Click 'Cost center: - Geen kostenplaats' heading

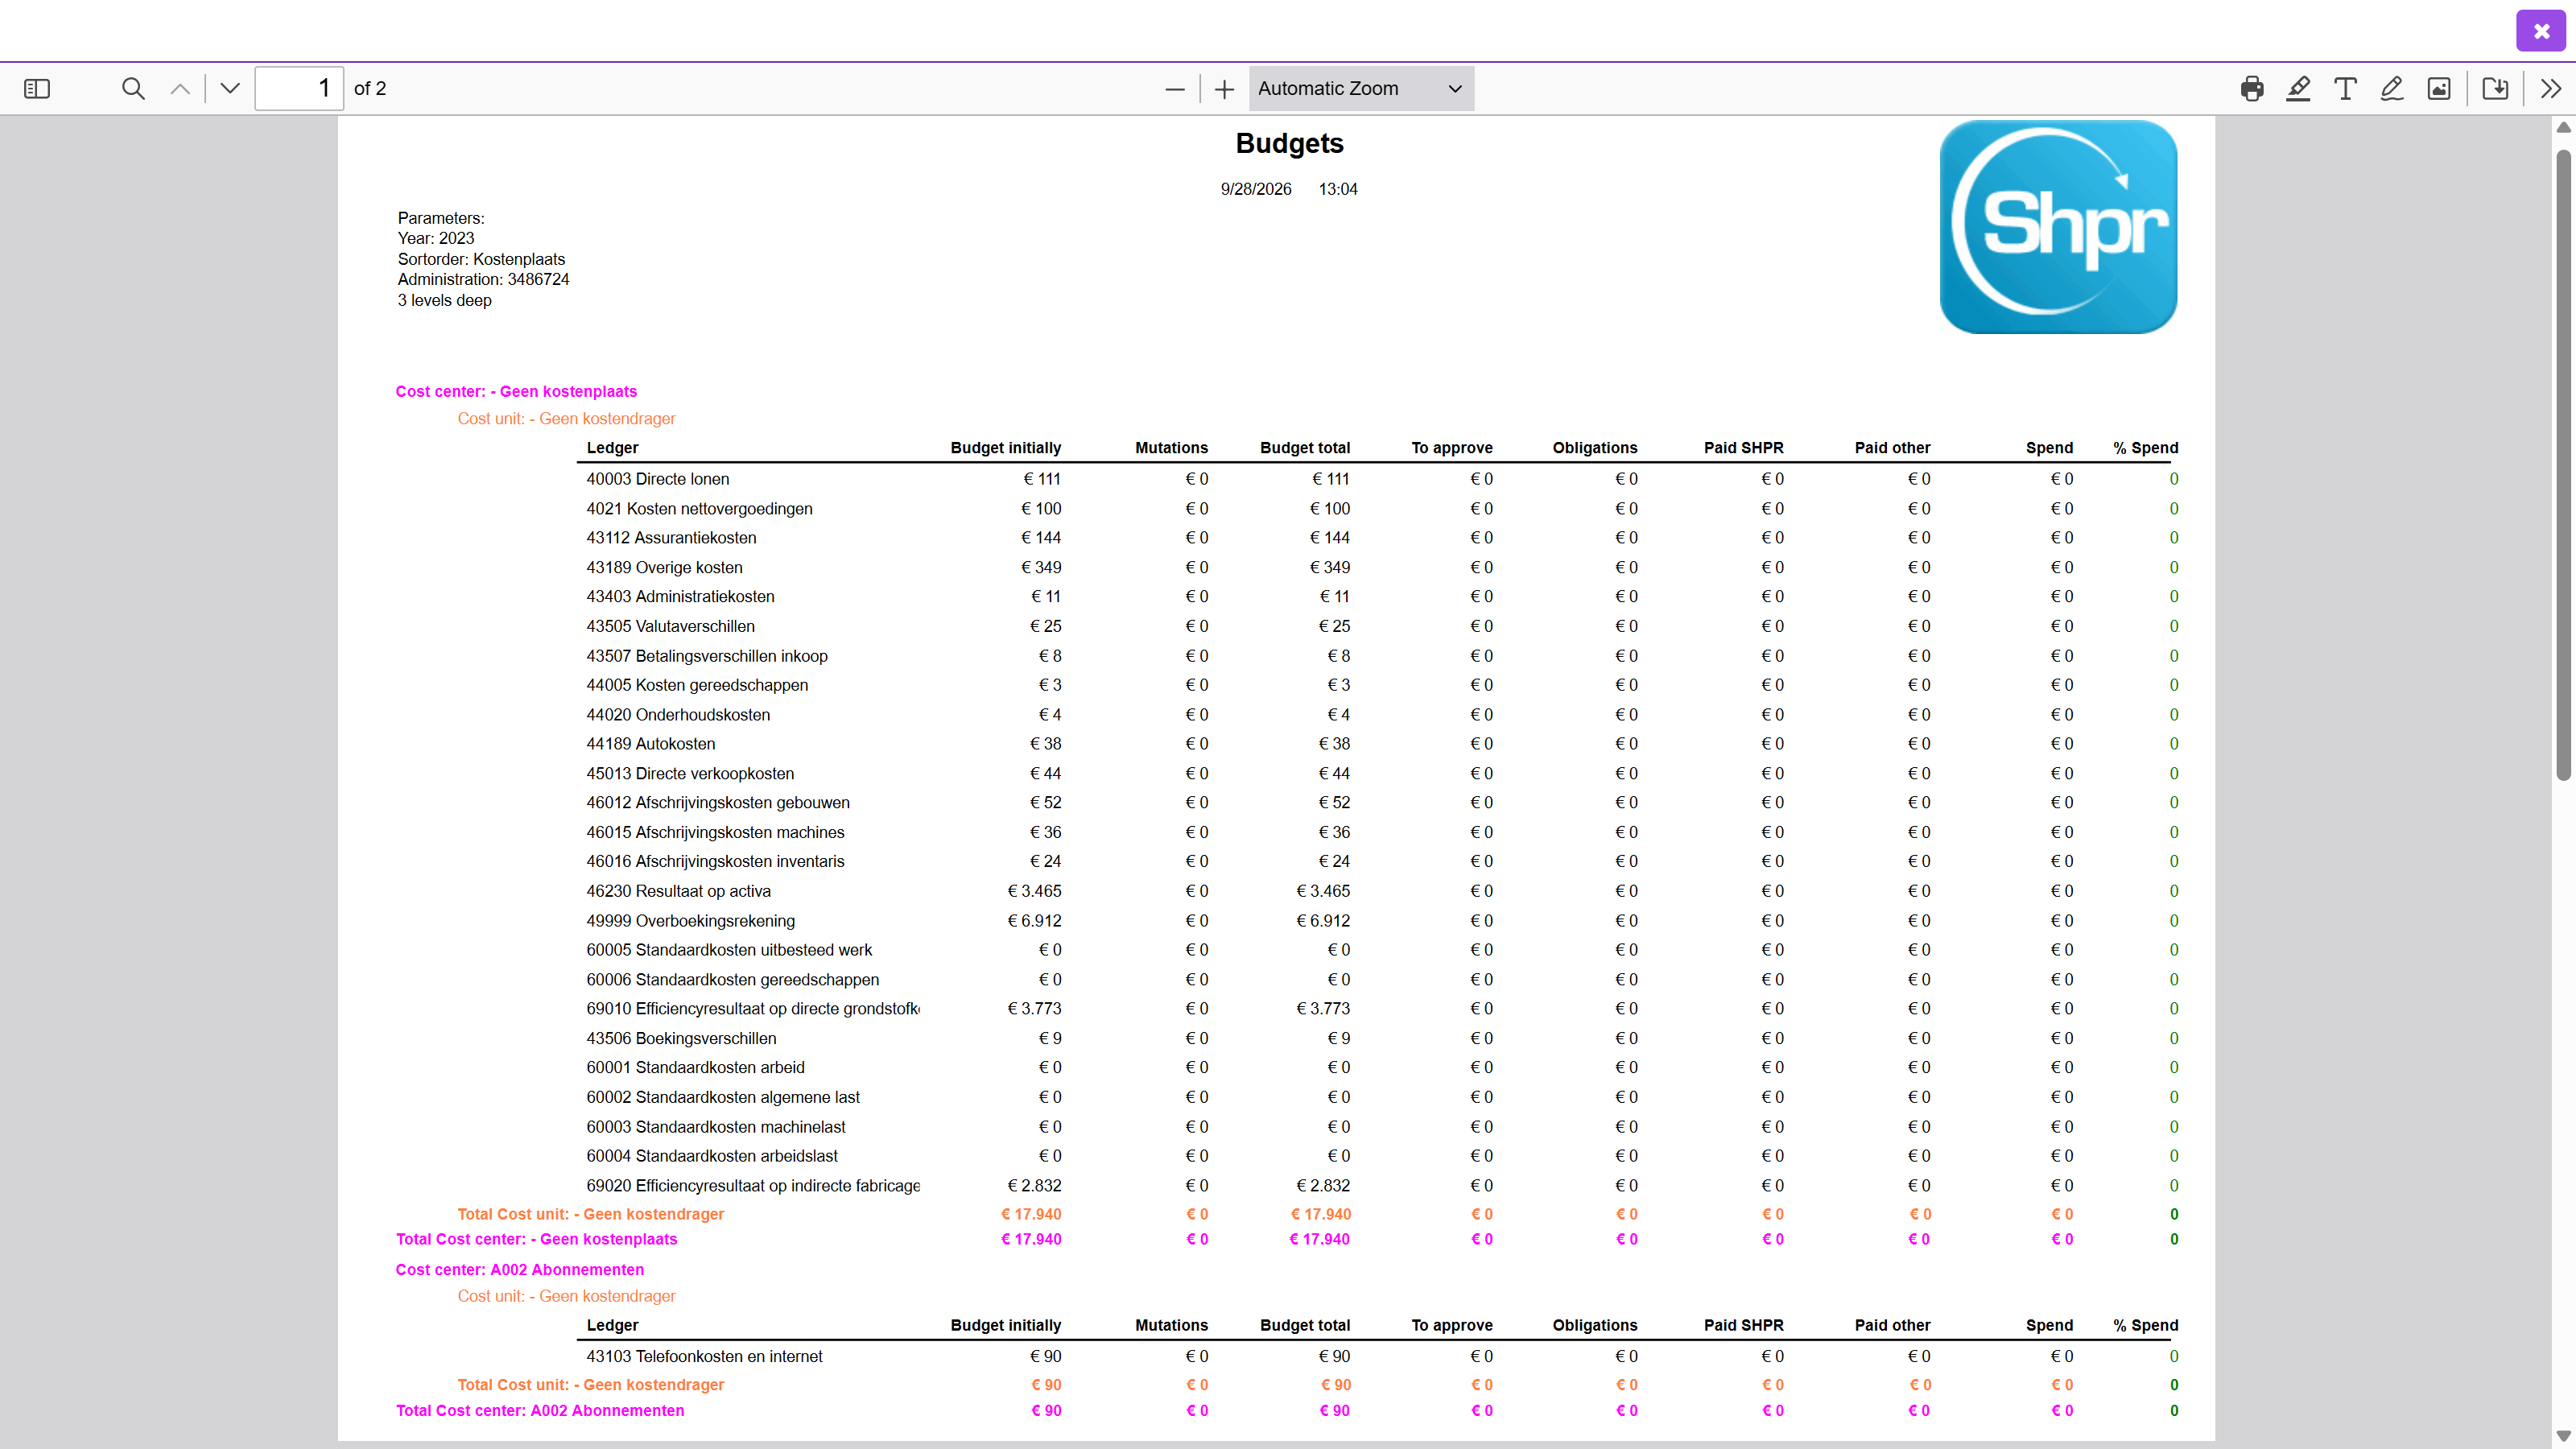[516, 391]
